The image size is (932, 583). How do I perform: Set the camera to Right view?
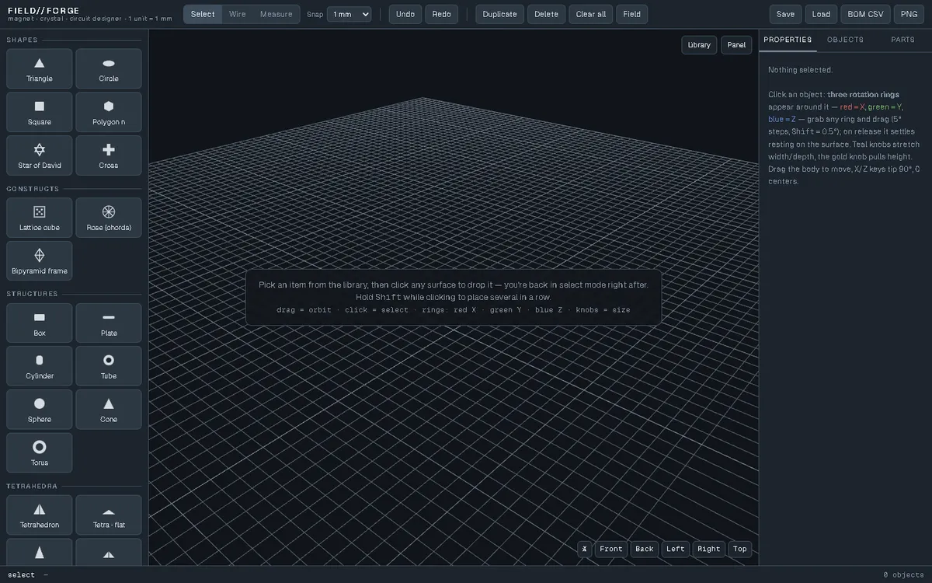tap(709, 549)
